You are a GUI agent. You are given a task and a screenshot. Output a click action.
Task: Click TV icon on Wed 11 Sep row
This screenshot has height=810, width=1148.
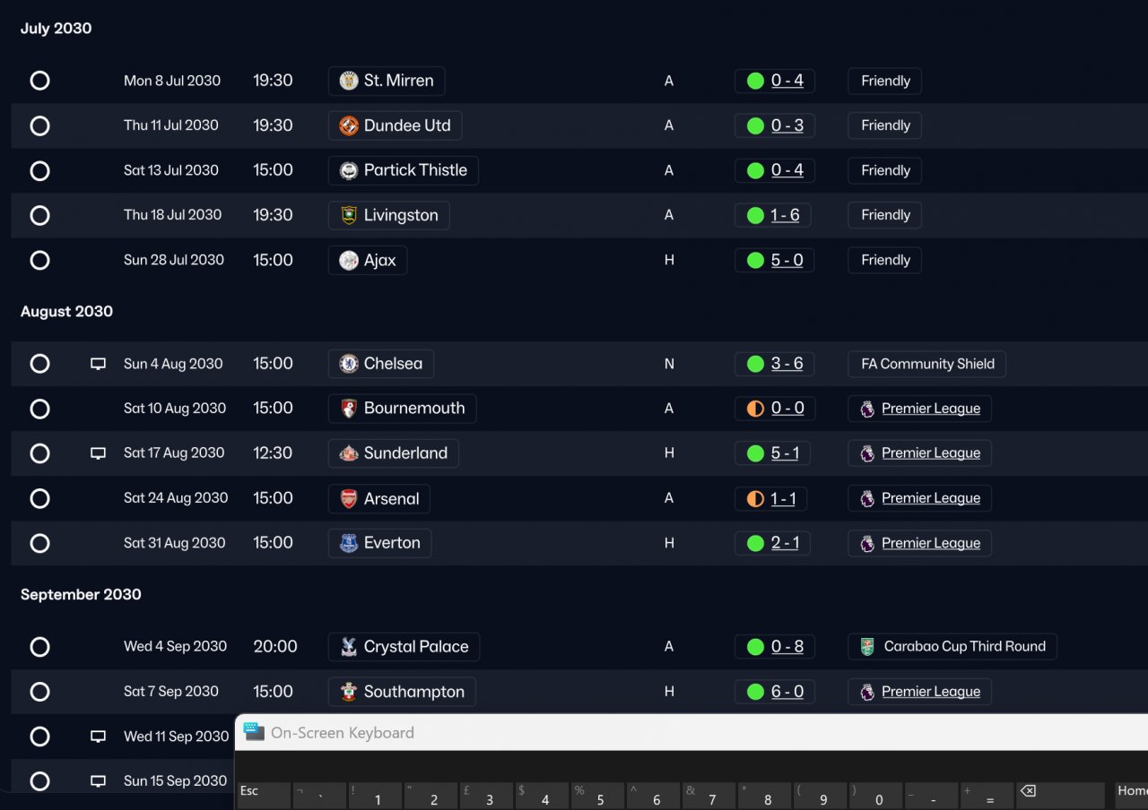(x=99, y=737)
